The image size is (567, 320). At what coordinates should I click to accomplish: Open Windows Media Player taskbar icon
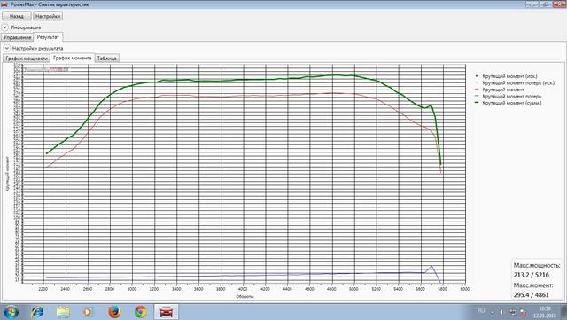[89, 312]
